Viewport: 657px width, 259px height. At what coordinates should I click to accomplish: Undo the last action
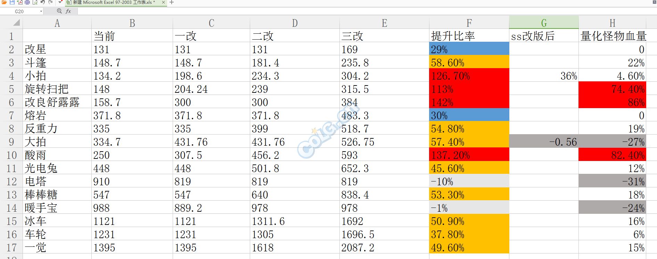tap(43, 2)
